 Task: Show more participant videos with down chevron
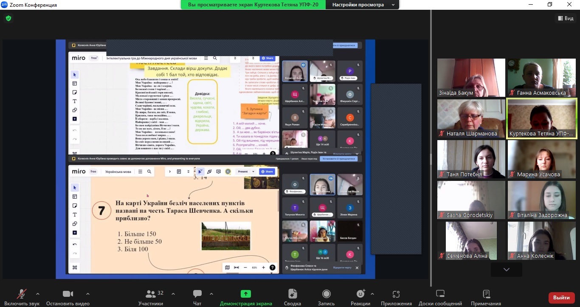point(506,269)
